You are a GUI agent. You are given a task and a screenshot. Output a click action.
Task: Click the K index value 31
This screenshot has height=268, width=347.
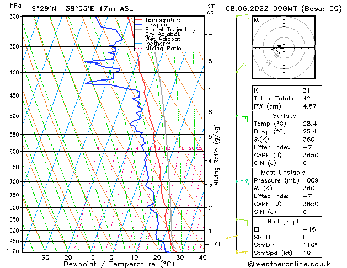pyautogui.click(x=306, y=90)
